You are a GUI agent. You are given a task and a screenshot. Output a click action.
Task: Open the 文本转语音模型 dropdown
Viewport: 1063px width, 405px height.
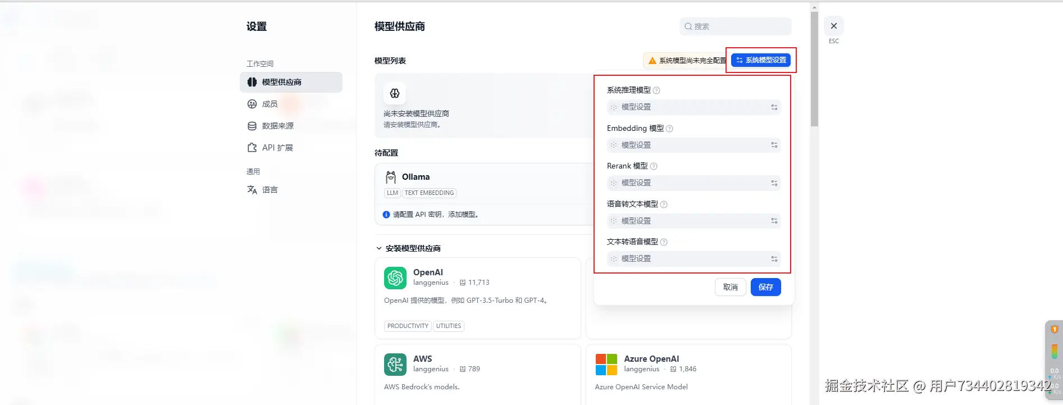694,258
